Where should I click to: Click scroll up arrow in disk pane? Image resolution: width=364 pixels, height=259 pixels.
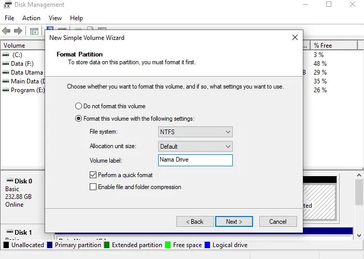tap(359, 175)
